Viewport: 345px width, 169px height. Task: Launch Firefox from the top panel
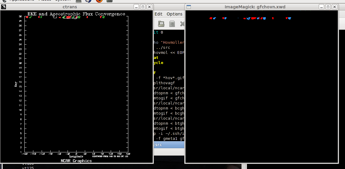tap(99, 1)
